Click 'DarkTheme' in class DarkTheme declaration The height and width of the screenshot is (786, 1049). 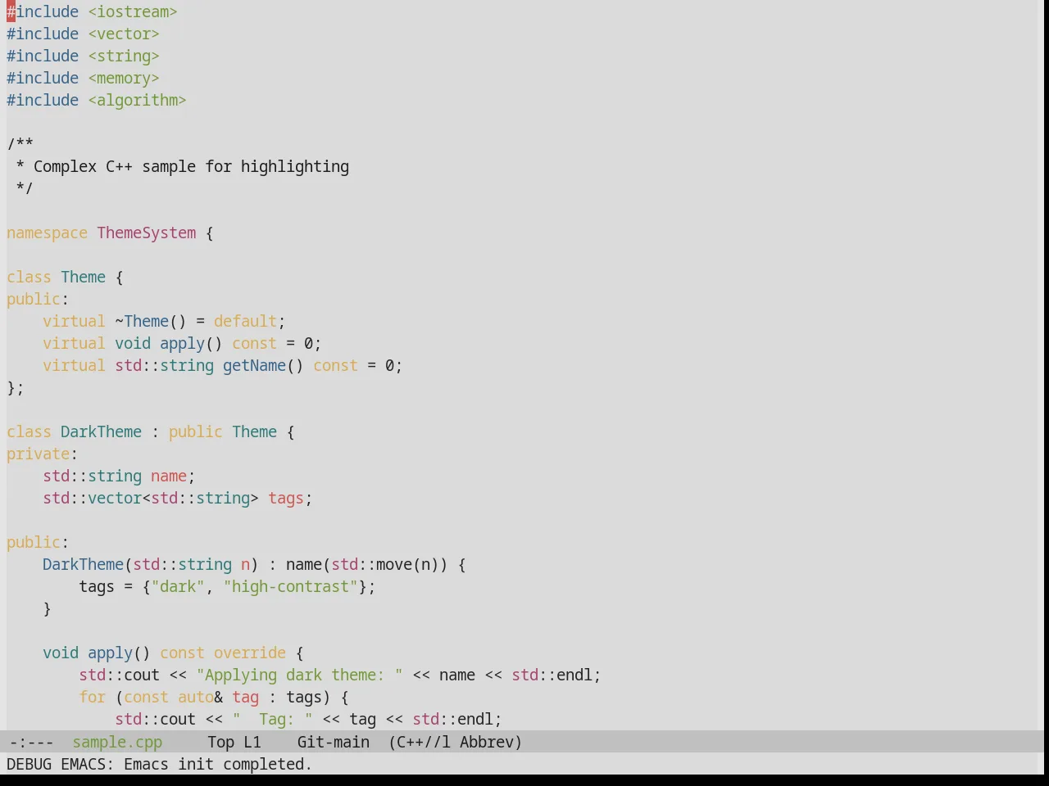101,431
